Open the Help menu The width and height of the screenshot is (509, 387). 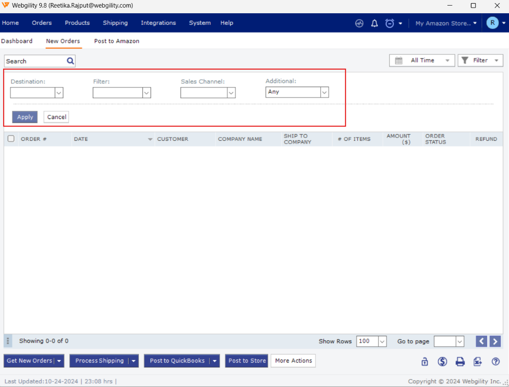(x=227, y=23)
